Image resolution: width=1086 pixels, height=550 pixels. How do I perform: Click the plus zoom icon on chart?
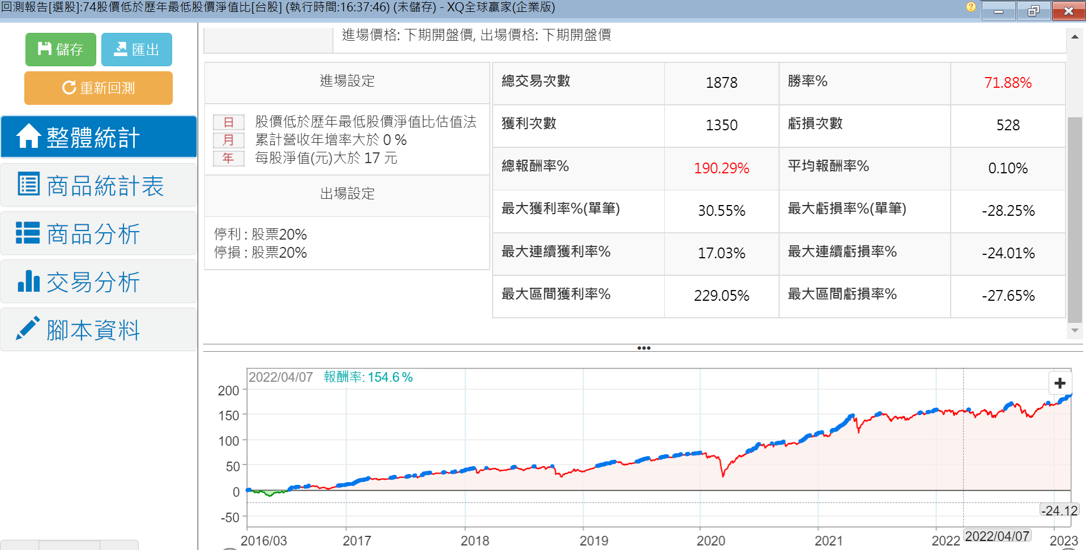click(1060, 383)
